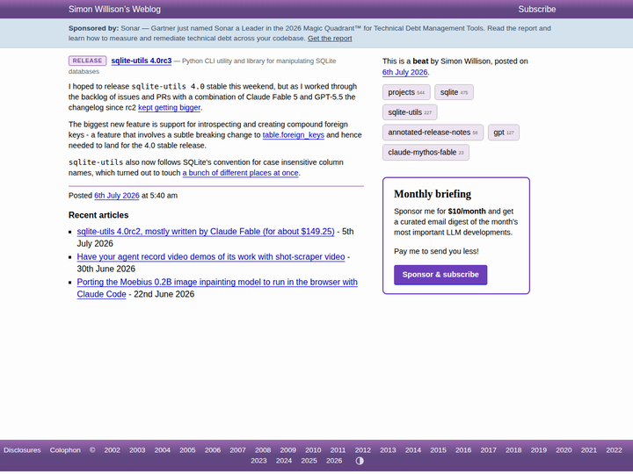
Task: Go to the 2010 archive
Action: pyautogui.click(x=313, y=450)
